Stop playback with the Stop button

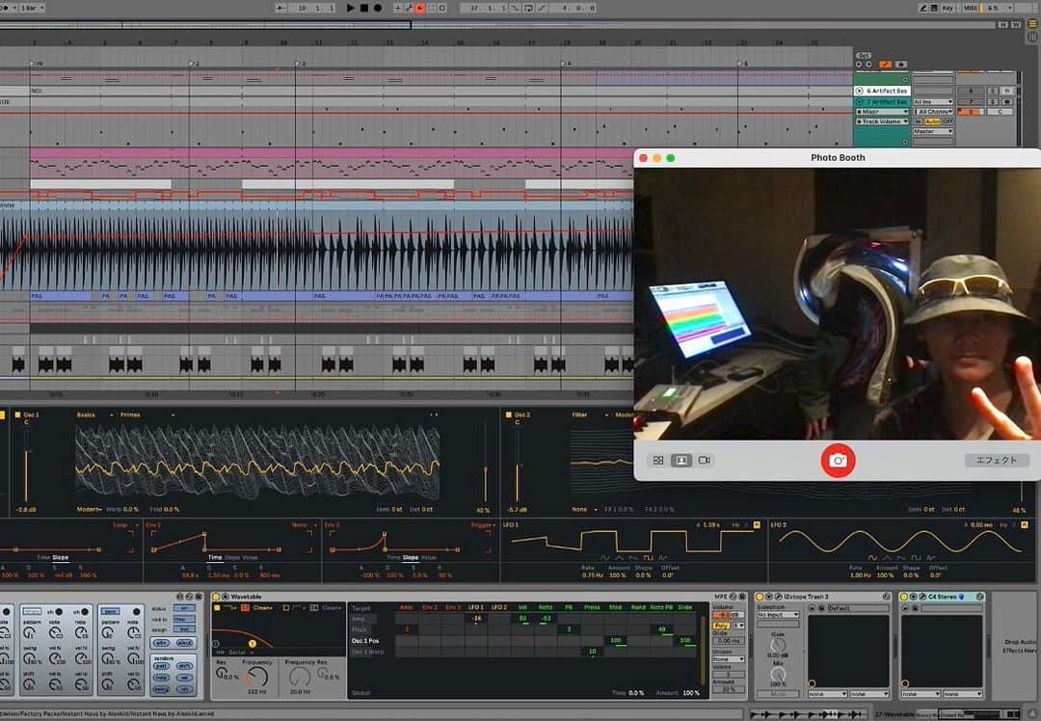(363, 8)
